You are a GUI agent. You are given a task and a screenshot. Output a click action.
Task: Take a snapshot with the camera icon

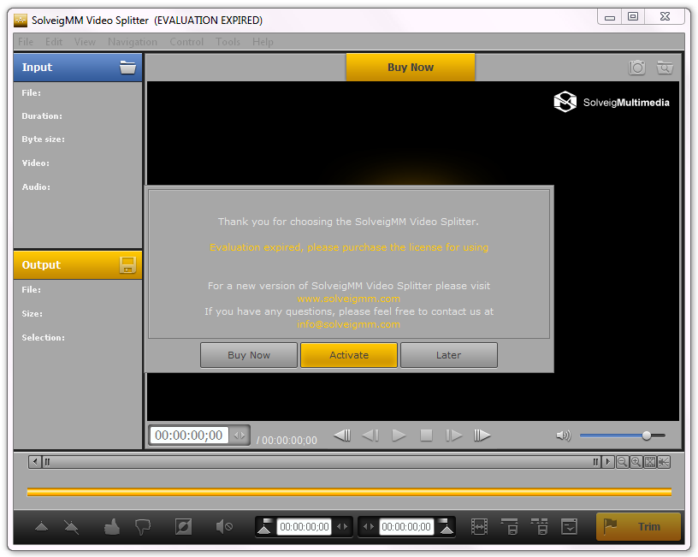click(x=637, y=68)
